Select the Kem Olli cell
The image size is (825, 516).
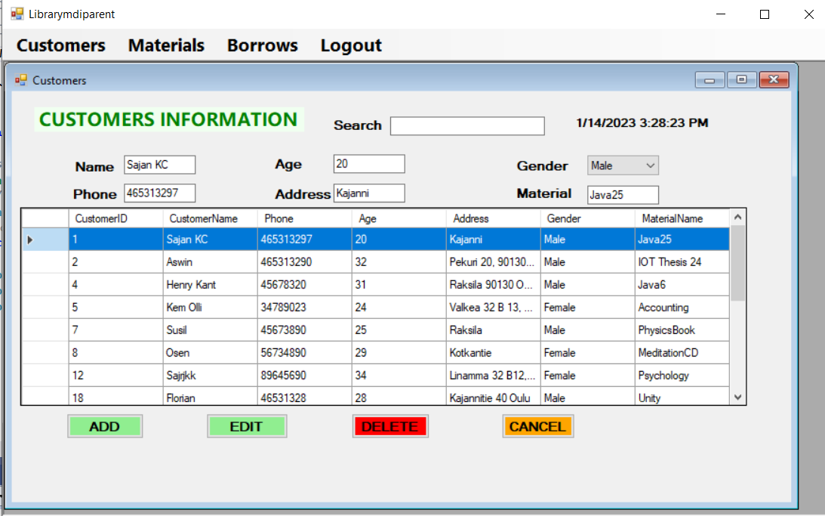click(210, 307)
